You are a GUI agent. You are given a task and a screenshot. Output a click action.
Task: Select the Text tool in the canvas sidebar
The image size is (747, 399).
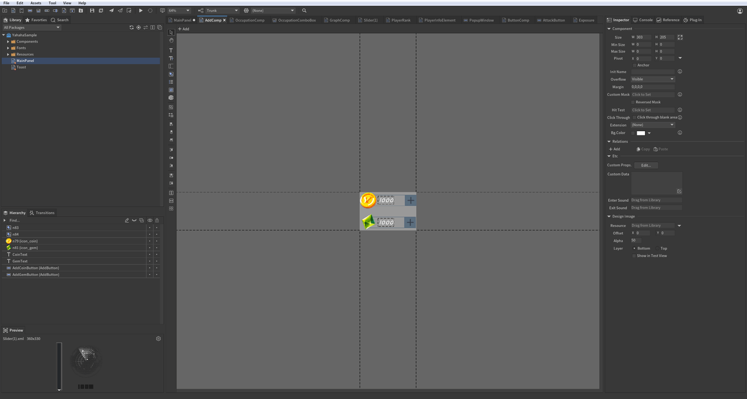[171, 50]
